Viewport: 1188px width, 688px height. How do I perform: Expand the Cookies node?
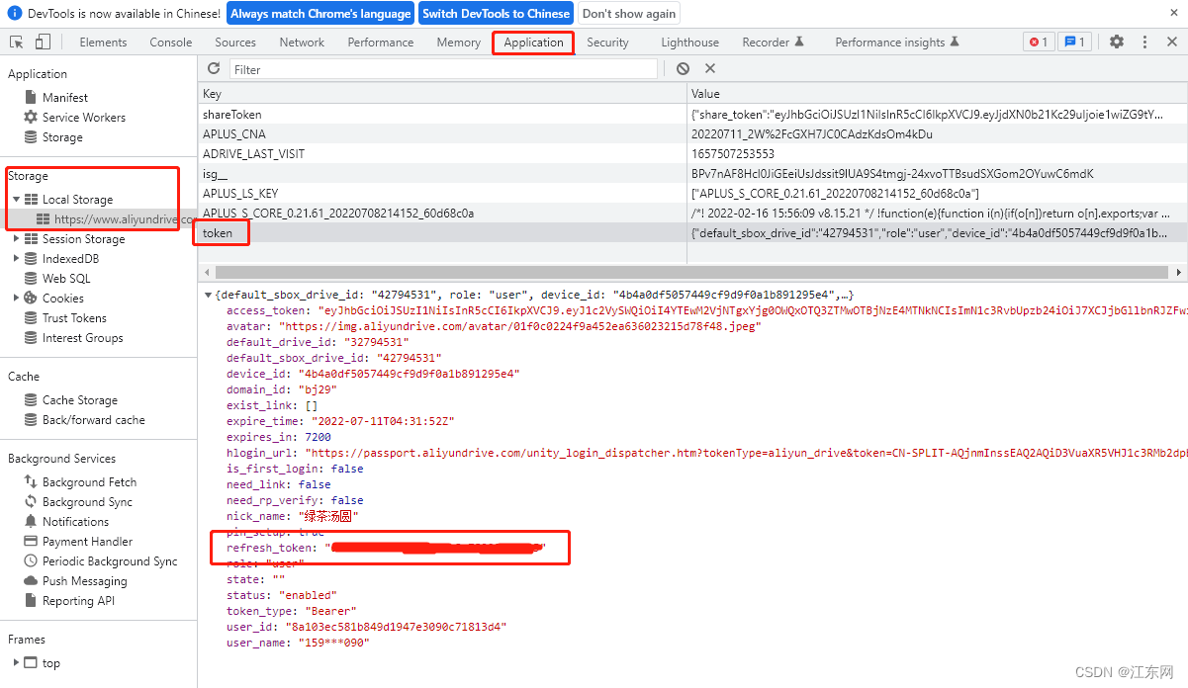tap(17, 299)
